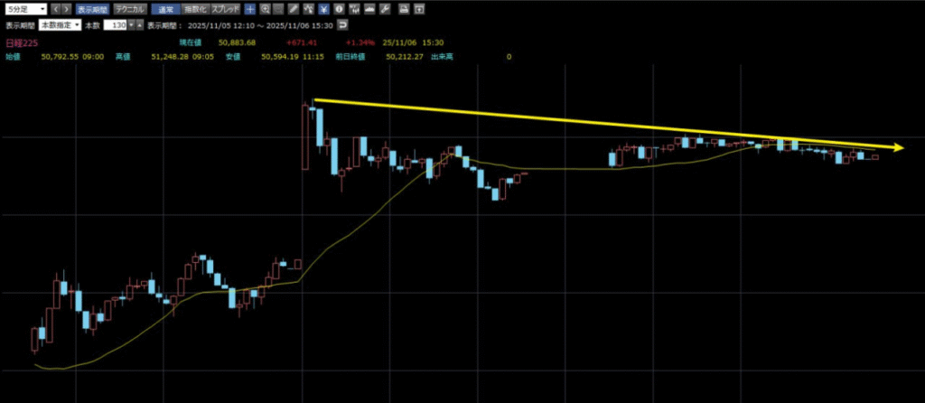Toggle the crosshair cursor icon
Image resolution: width=925 pixels, height=403 pixels.
point(250,9)
